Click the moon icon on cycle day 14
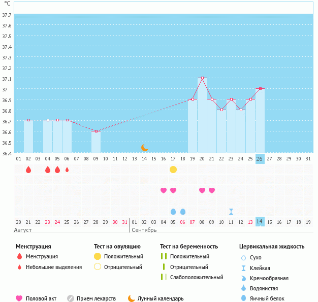 click(x=145, y=147)
